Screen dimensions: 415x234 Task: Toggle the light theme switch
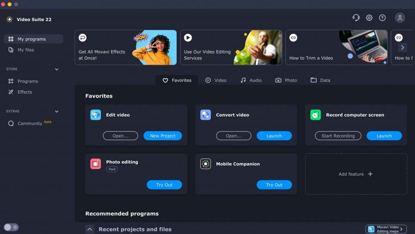pos(11,227)
